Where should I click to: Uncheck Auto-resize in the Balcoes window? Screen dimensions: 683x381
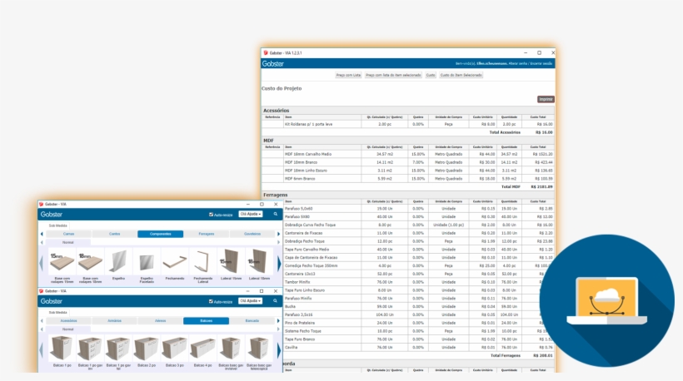[x=211, y=301]
